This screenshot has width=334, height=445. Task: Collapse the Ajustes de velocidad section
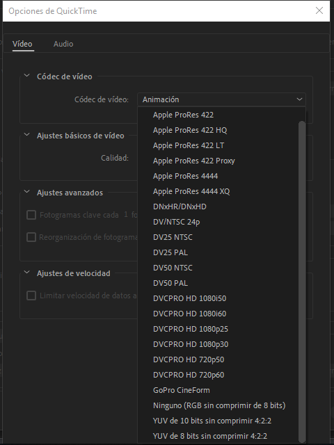point(26,273)
